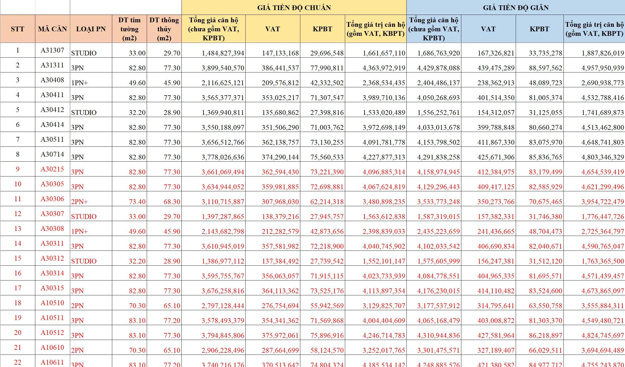Click apartment code A30315
625x367 pixels.
(x=53, y=288)
